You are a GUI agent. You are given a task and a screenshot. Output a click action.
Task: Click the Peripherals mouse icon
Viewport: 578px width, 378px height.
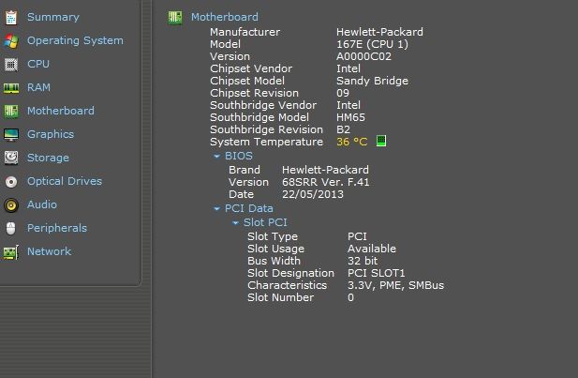(11, 228)
